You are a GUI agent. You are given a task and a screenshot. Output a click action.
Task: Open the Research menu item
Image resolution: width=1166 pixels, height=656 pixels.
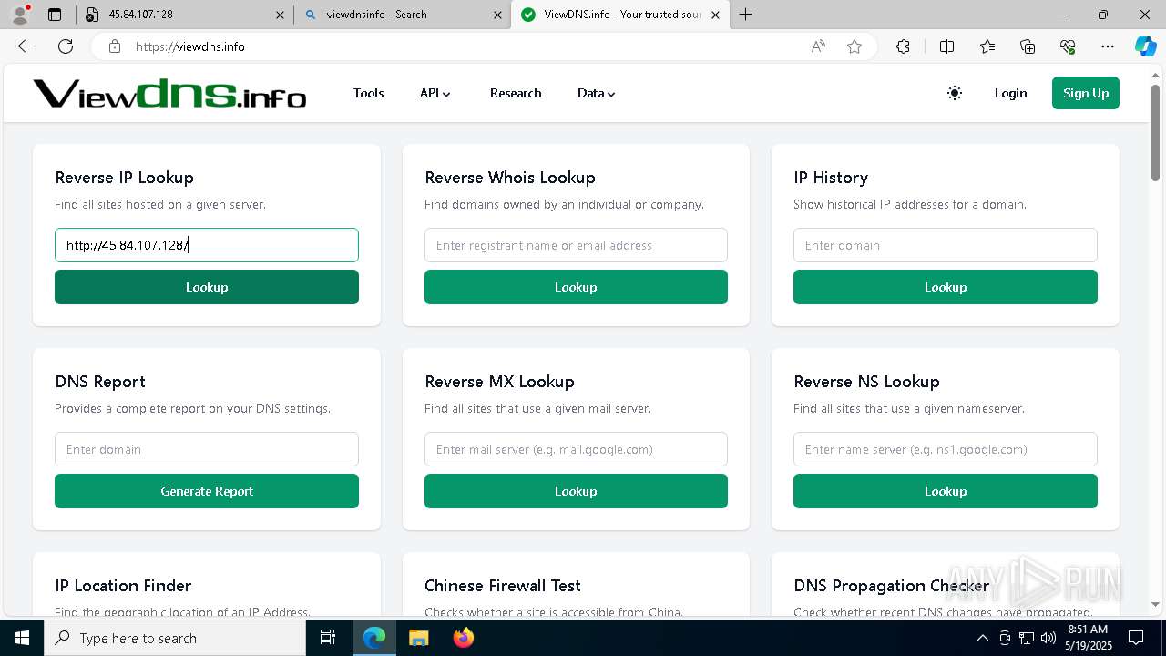(x=516, y=93)
